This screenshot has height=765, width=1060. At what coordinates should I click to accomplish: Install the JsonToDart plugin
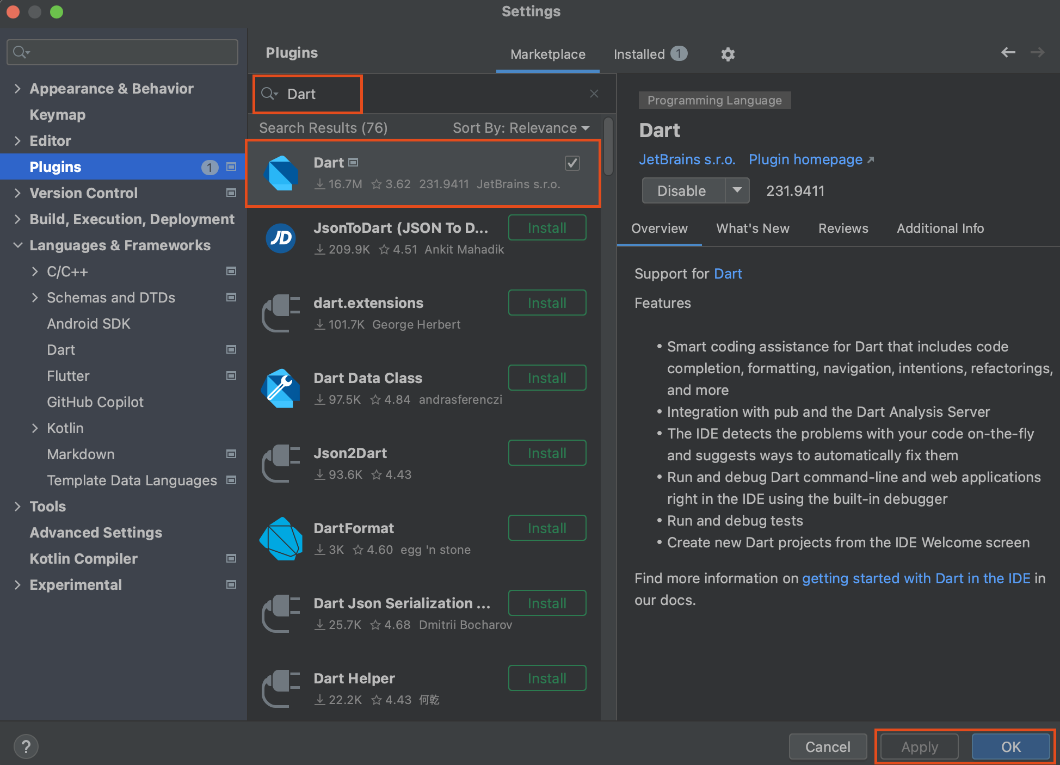547,228
